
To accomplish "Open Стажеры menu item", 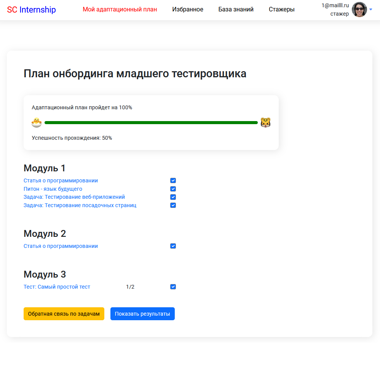I will (282, 10).
